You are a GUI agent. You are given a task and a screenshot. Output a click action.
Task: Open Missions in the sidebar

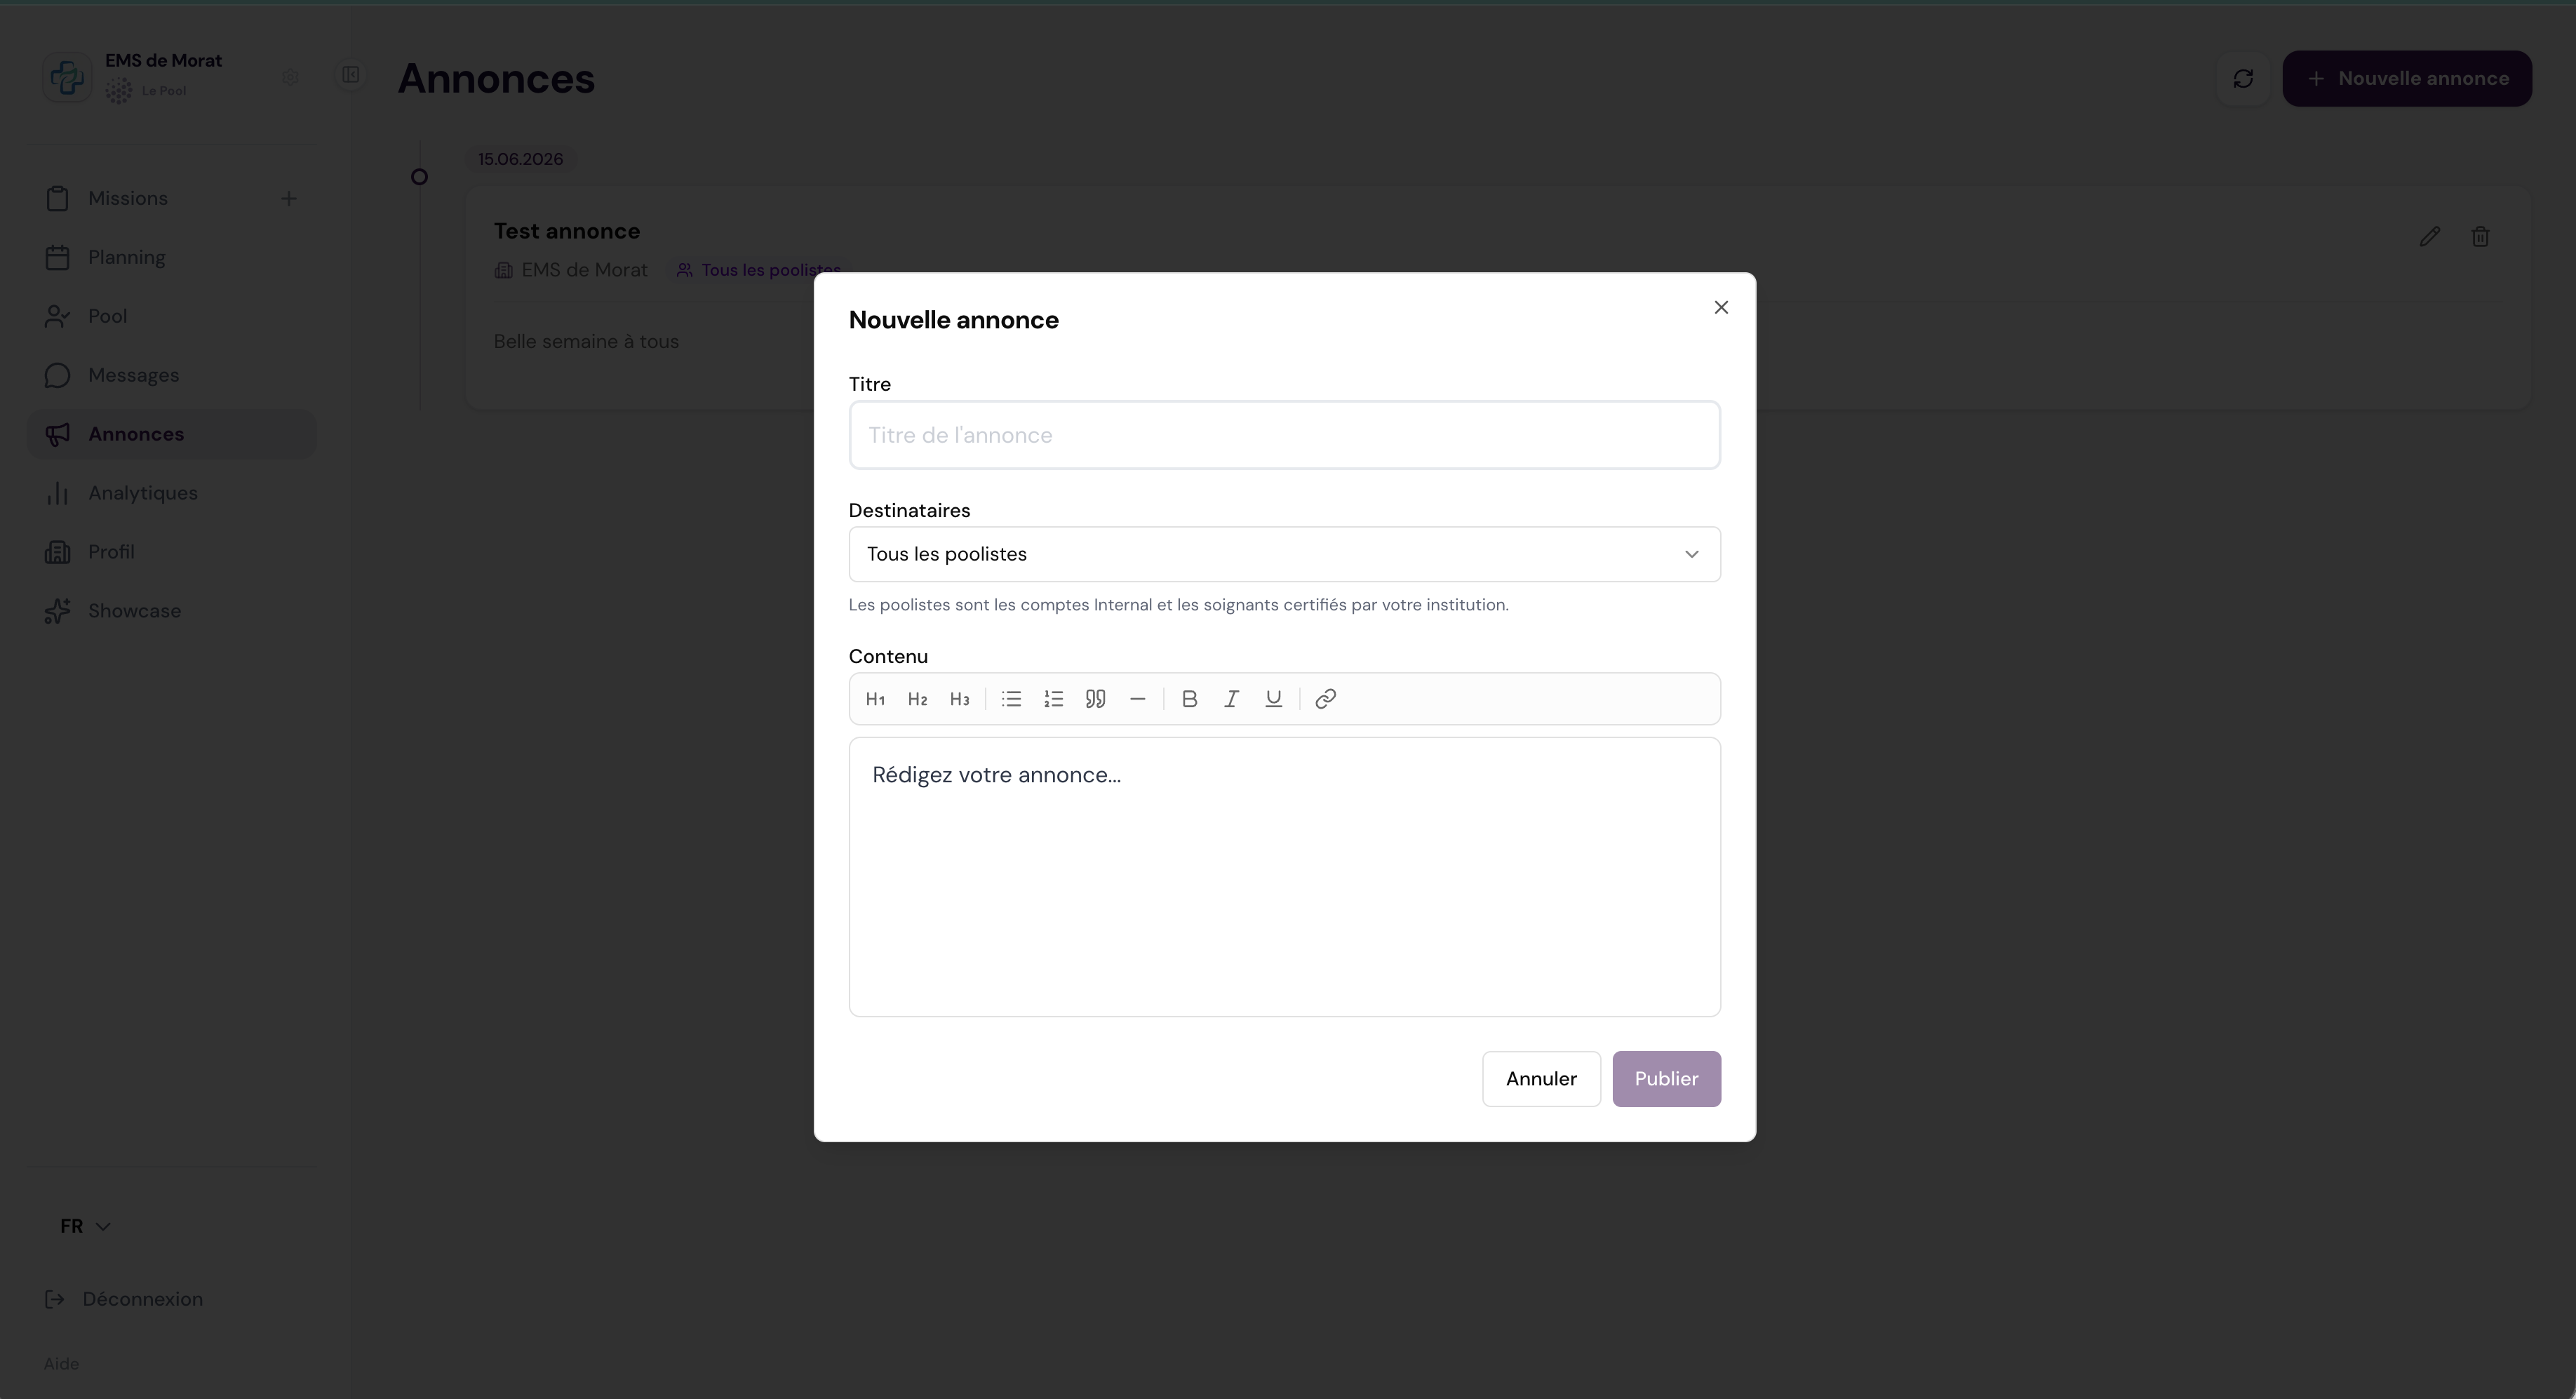[128, 199]
